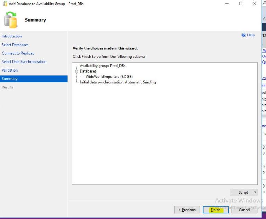Cancel the wizard

[x=244, y=210]
